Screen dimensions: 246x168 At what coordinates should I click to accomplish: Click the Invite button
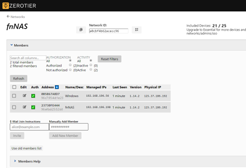pyautogui.click(x=17, y=136)
